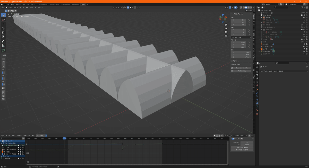Click the cursor-to-selection button in graph sidebar

242,147
